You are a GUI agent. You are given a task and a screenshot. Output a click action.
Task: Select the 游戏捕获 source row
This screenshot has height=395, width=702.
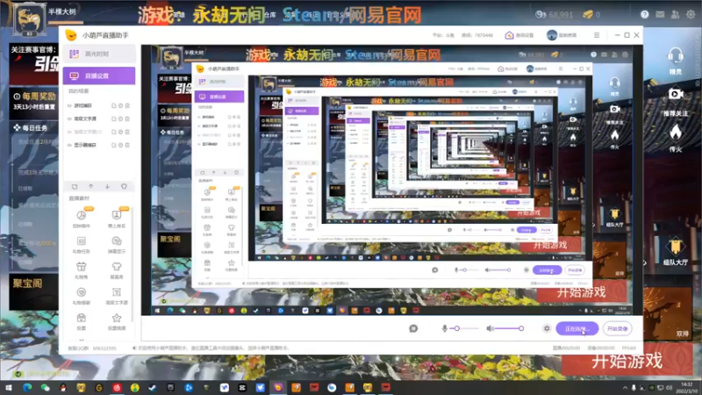click(99, 105)
